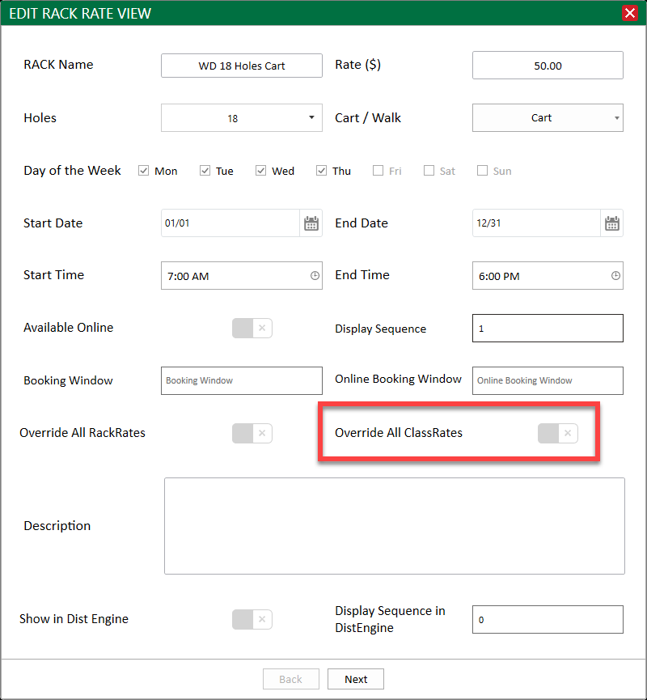Open the End Date calendar picker
Viewport: 647px width, 700px height.
611,223
